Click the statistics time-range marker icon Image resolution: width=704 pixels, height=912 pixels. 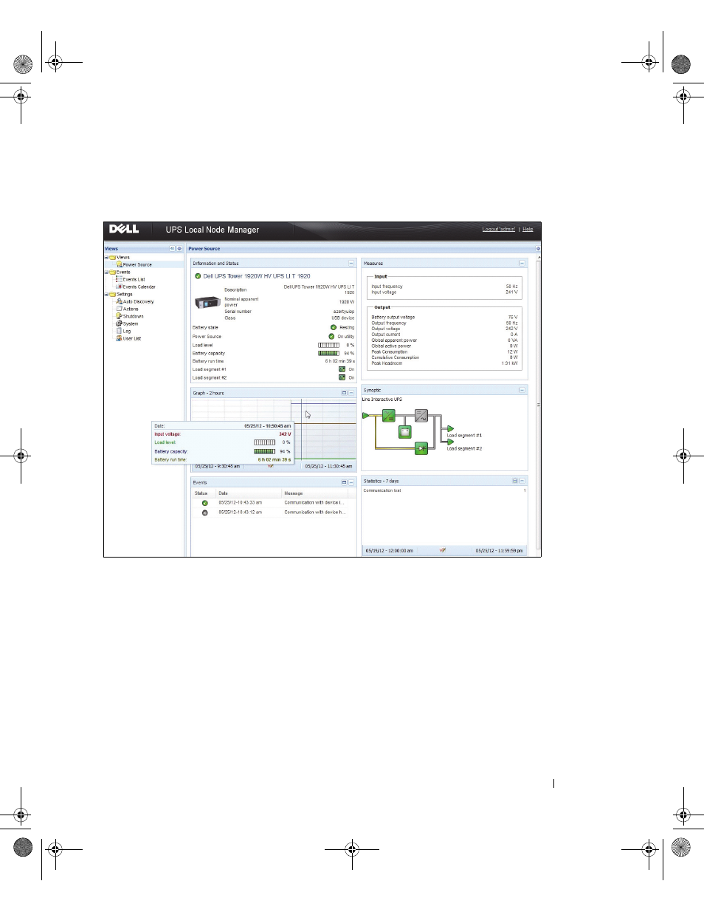tap(442, 550)
